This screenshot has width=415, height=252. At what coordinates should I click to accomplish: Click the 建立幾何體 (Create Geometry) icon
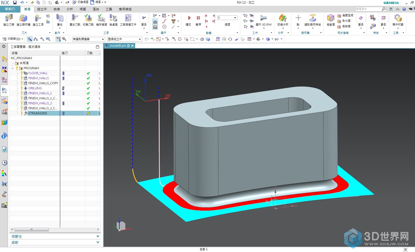(23, 19)
